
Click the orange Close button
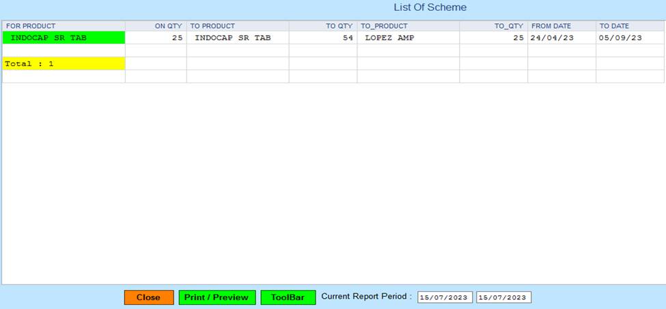click(x=148, y=297)
